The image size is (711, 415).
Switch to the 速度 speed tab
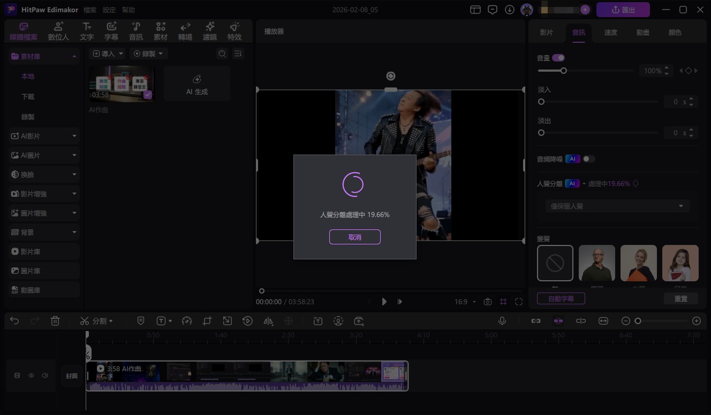click(x=610, y=33)
